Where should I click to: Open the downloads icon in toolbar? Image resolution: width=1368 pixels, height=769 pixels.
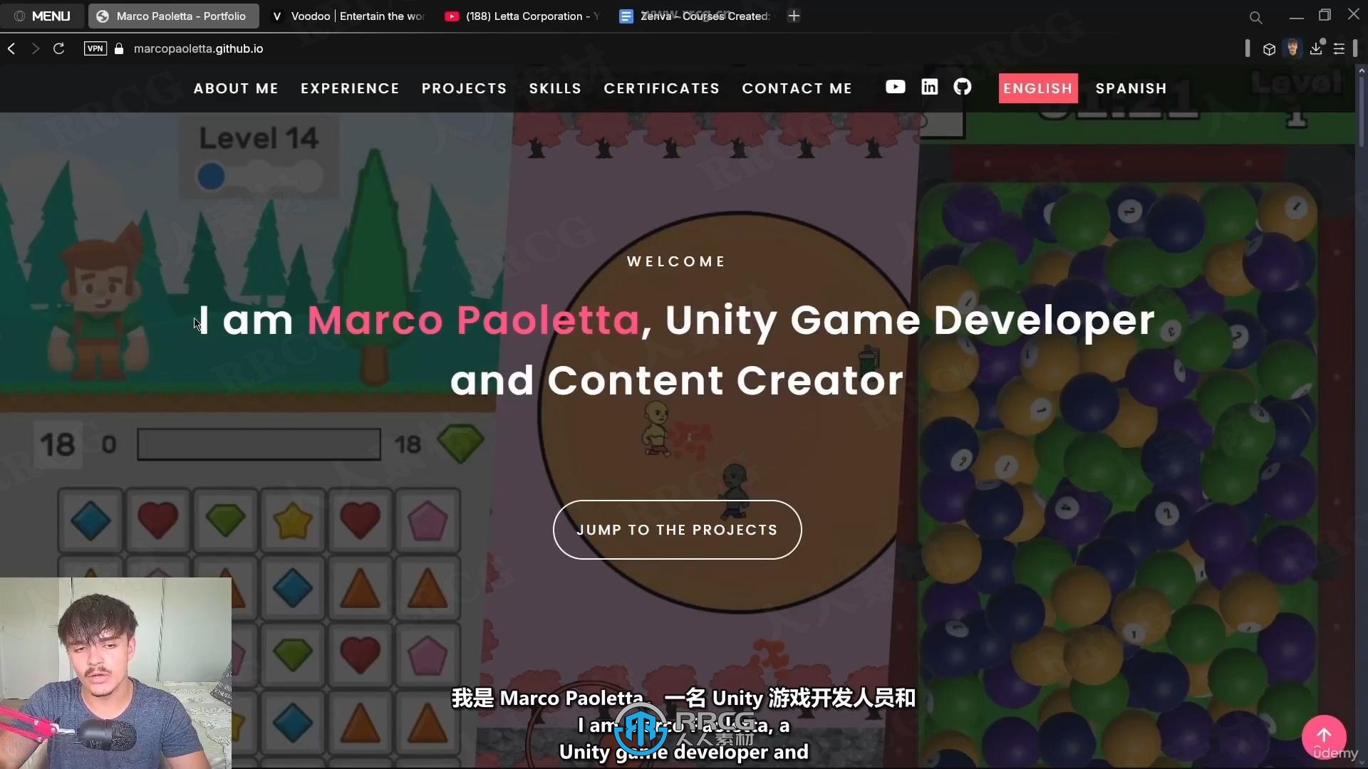click(x=1316, y=48)
